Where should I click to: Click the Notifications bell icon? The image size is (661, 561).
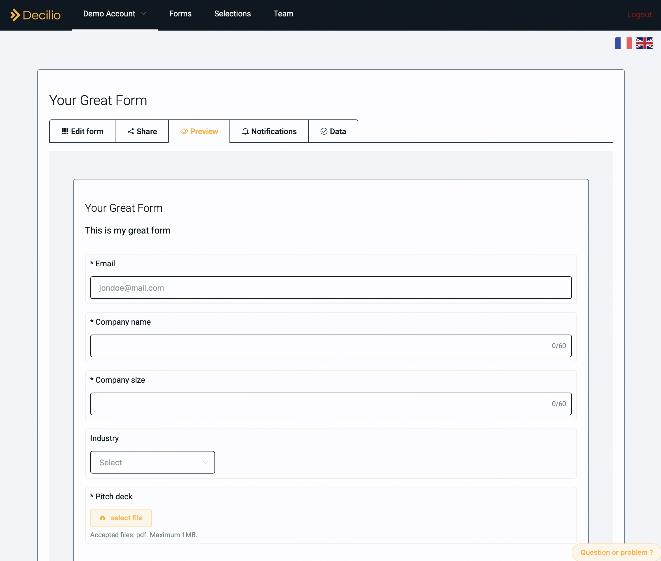245,131
